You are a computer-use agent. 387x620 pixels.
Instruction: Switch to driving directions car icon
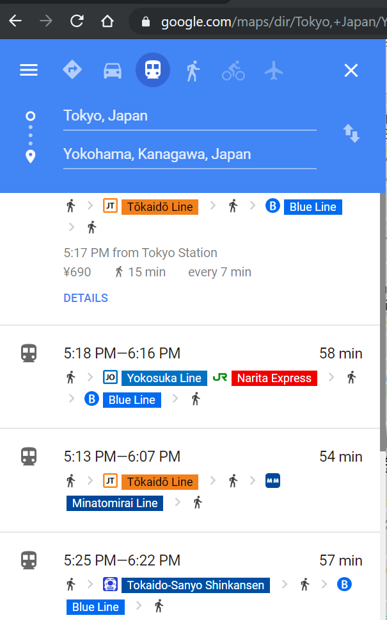click(x=113, y=71)
